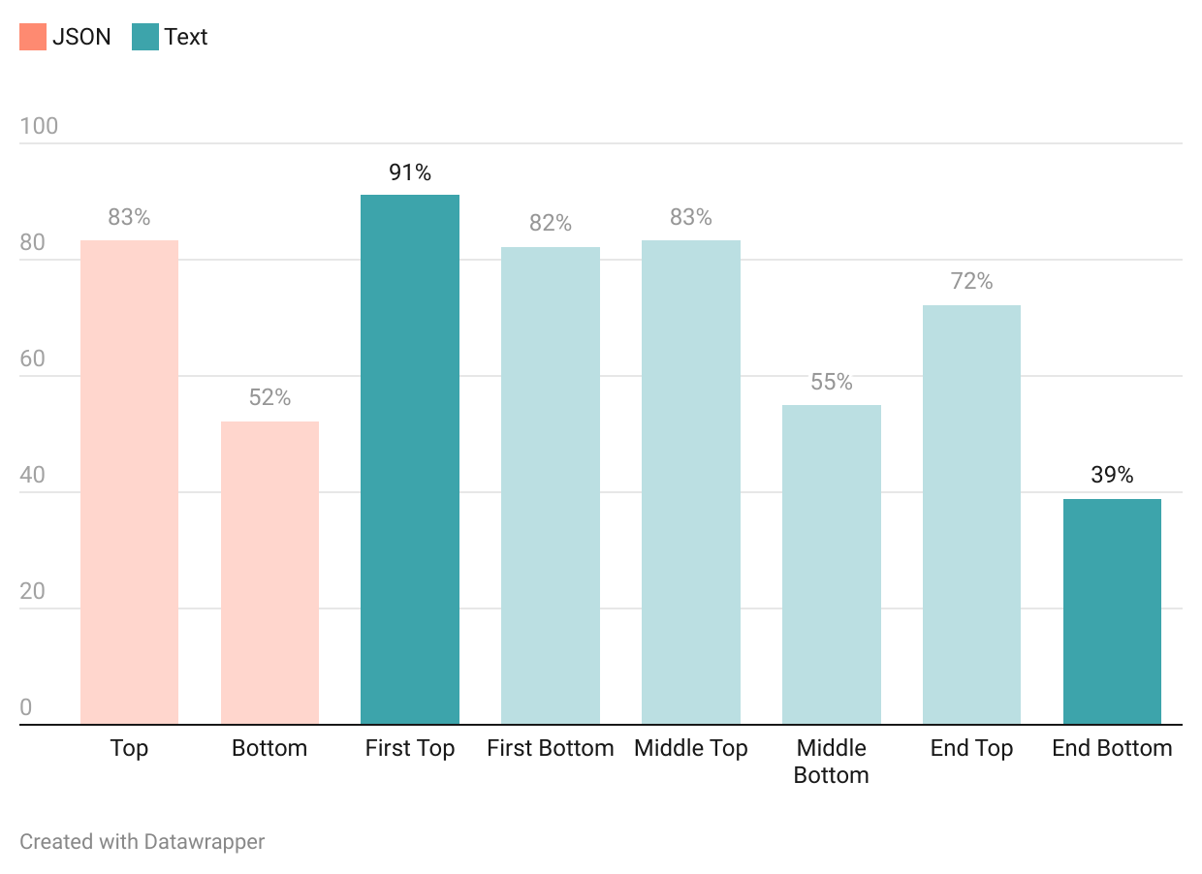Select the End Bottom axis label
This screenshot has width=1202, height=874.
[x=1112, y=748]
